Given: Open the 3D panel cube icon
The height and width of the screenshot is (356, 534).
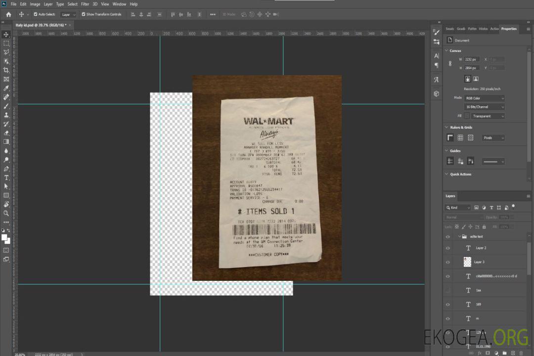Looking at the screenshot, I should click(x=436, y=93).
